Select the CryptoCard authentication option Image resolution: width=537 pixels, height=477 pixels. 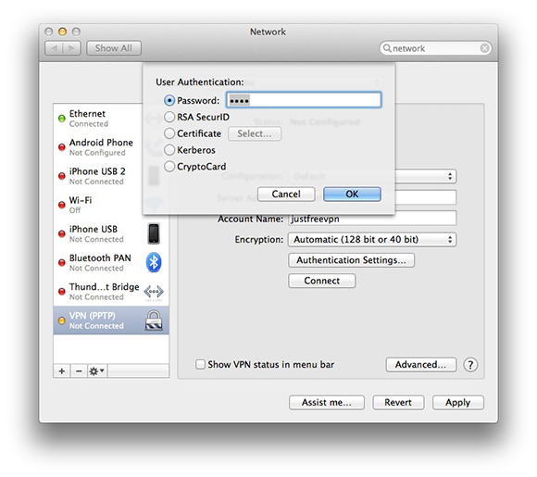169,167
